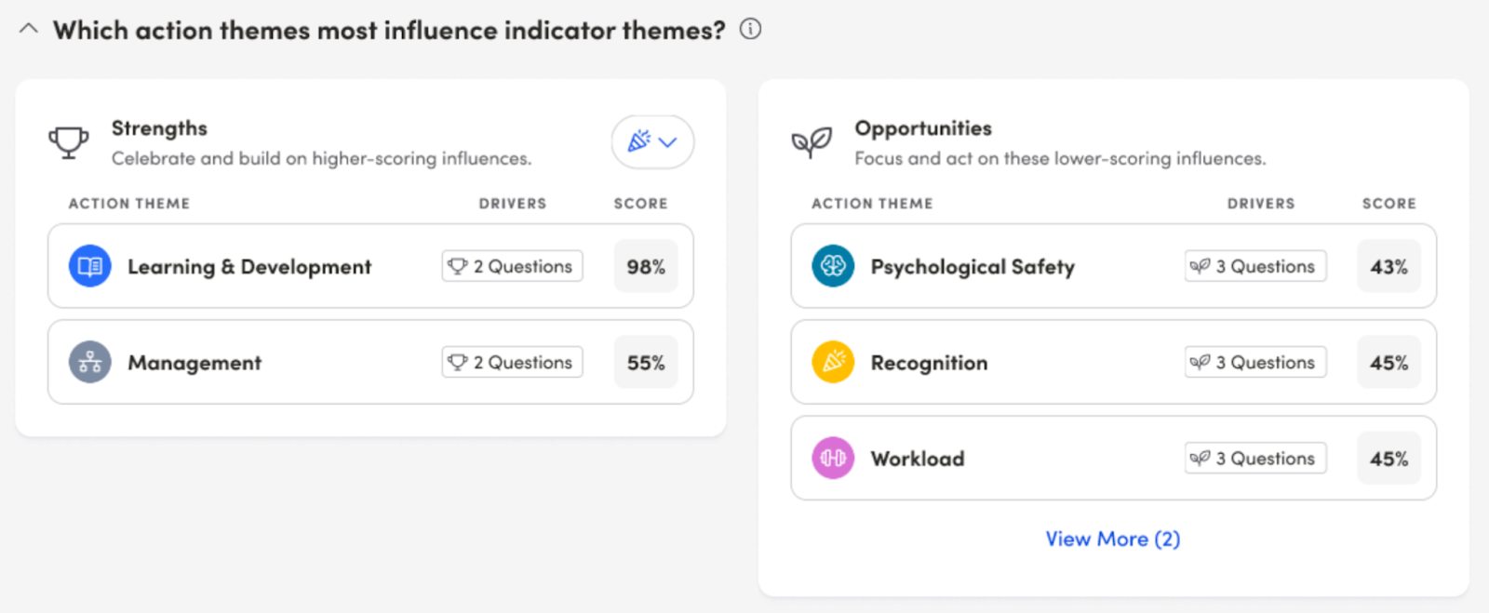Click the blue Learning & Development book icon
This screenshot has width=1489, height=613.
click(x=89, y=267)
